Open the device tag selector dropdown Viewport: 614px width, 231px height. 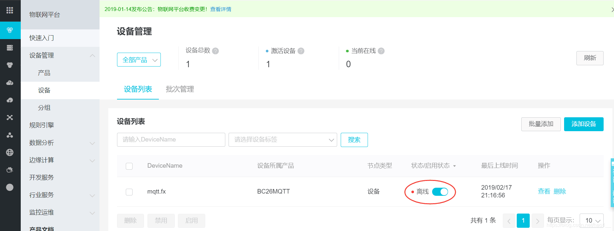pyautogui.click(x=283, y=140)
